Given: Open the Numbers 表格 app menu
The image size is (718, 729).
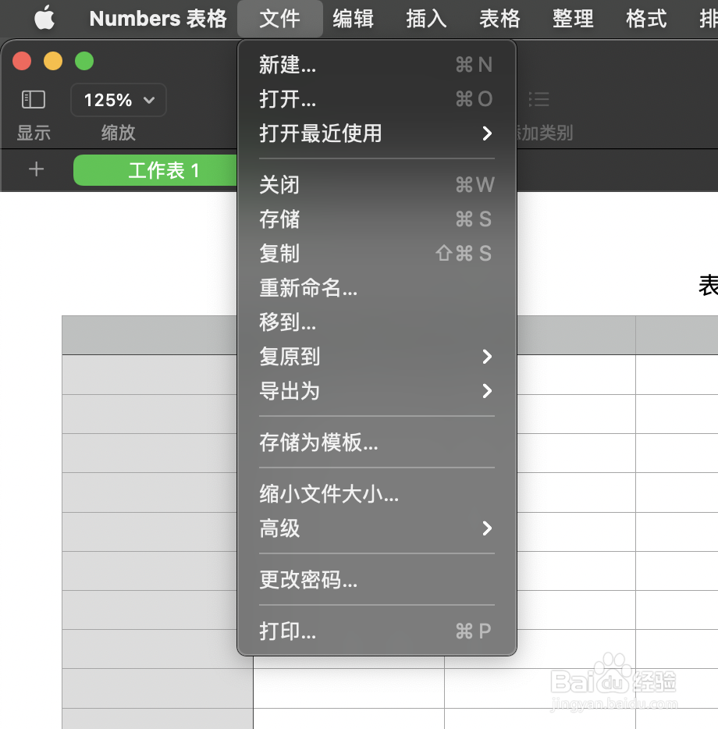Looking at the screenshot, I should (158, 19).
